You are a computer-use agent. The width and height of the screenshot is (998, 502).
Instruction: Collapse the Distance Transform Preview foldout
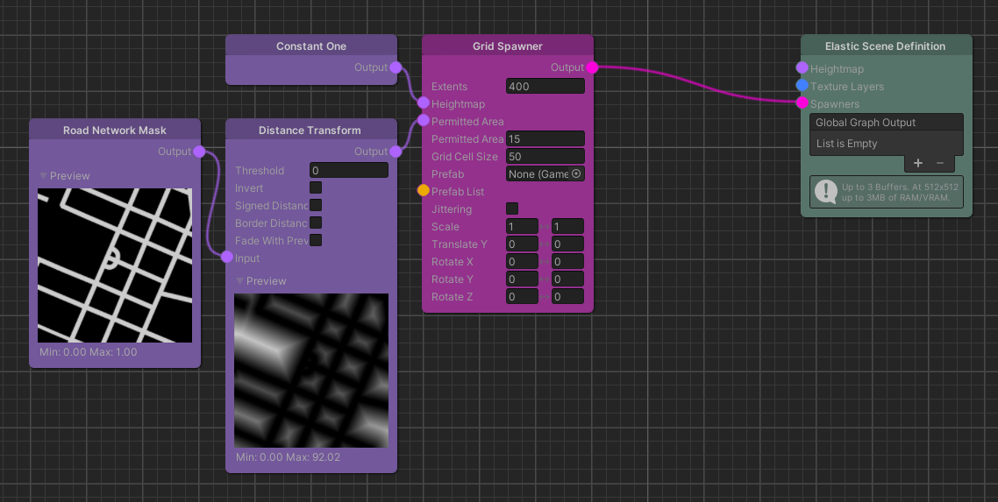[x=240, y=281]
